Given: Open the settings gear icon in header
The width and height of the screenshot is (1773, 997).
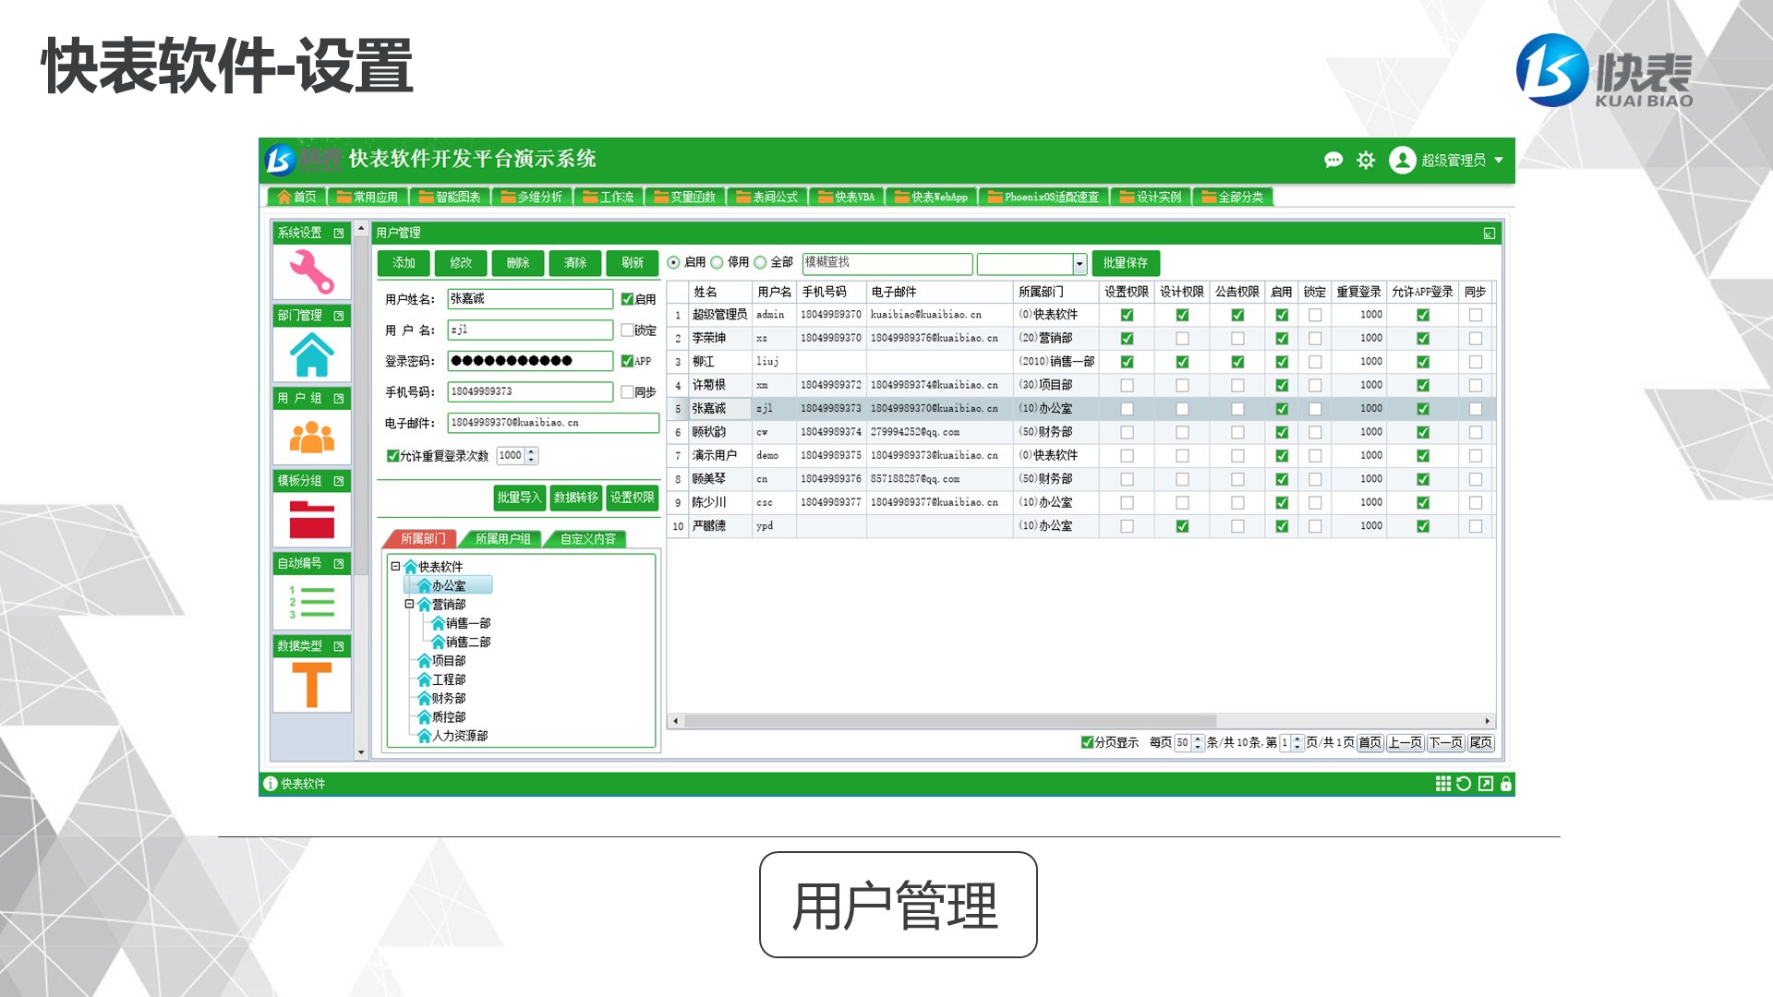Looking at the screenshot, I should click(1366, 161).
